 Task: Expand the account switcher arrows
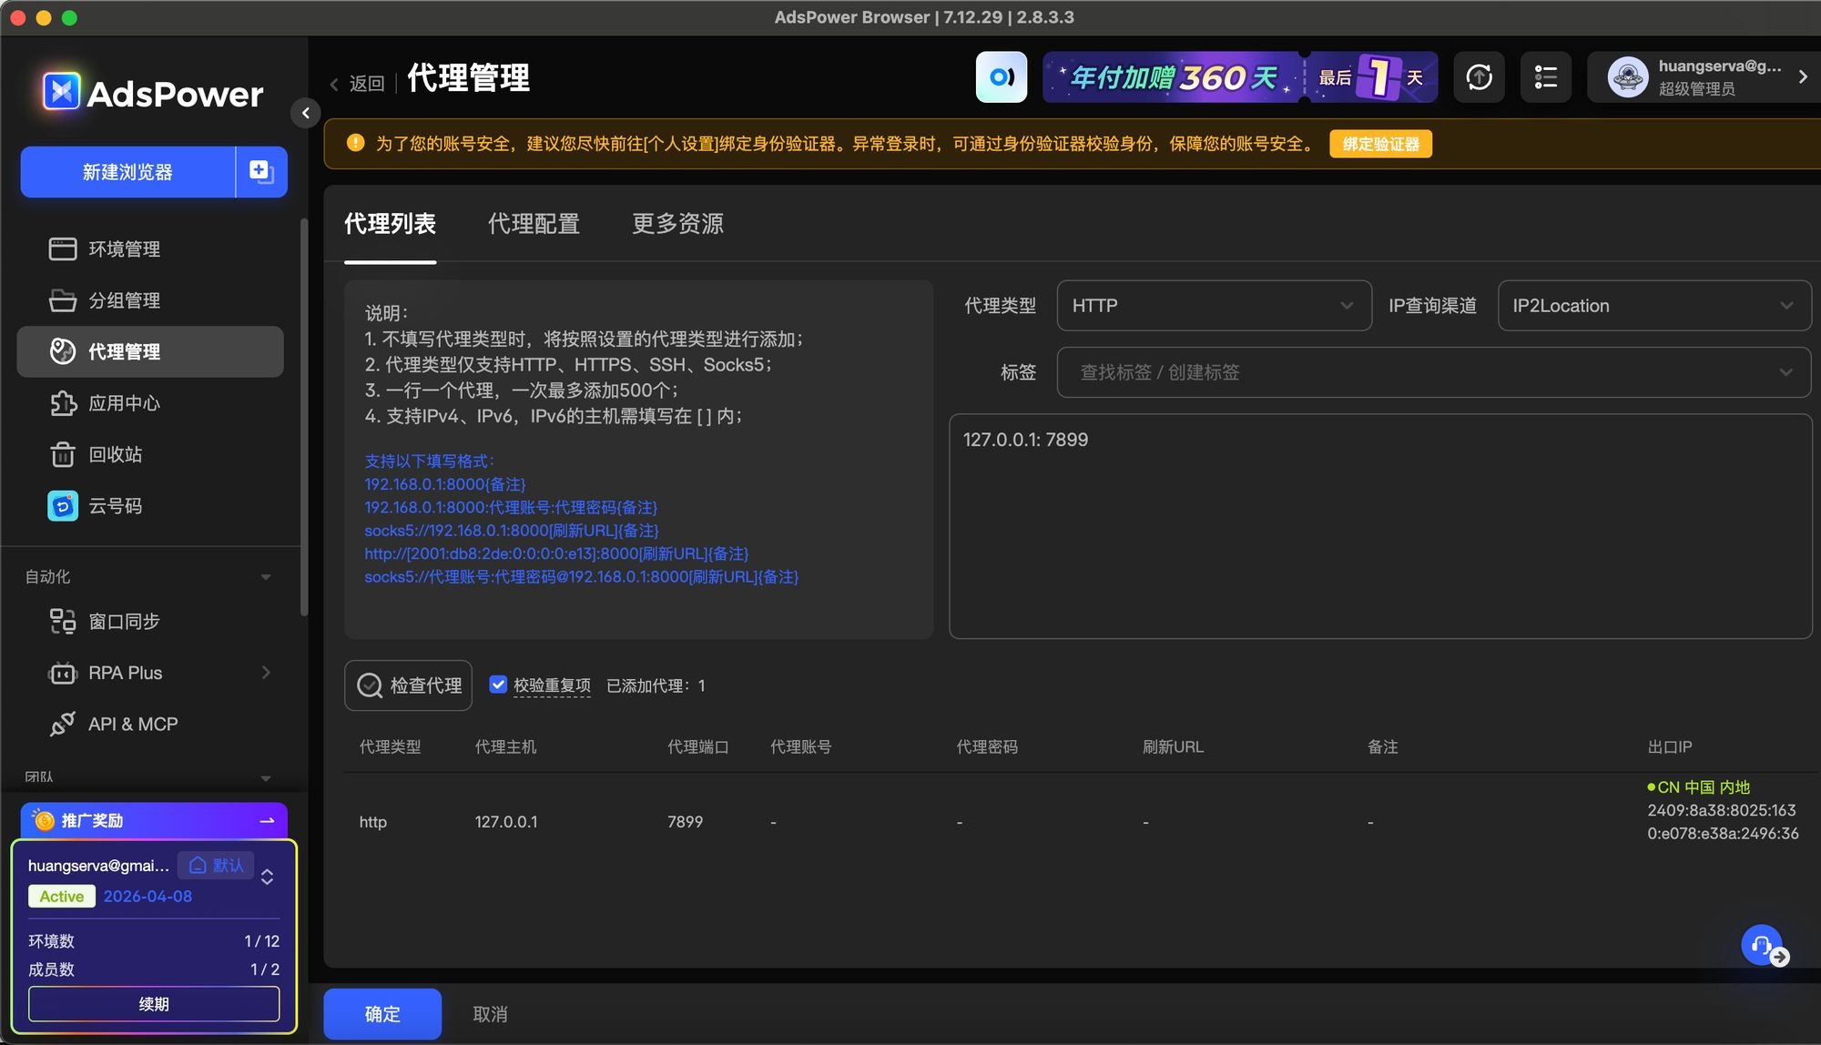267,877
